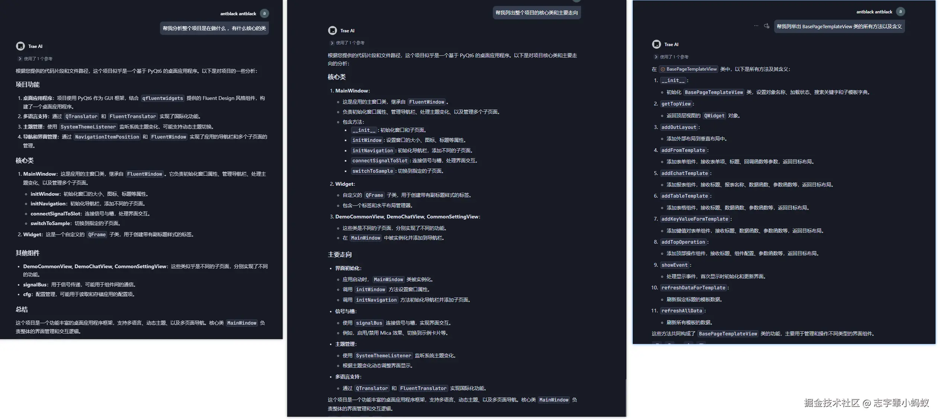
Task: Click Trae AI avatar above the BasePageTemplateView methods answer
Action: pyautogui.click(x=657, y=44)
